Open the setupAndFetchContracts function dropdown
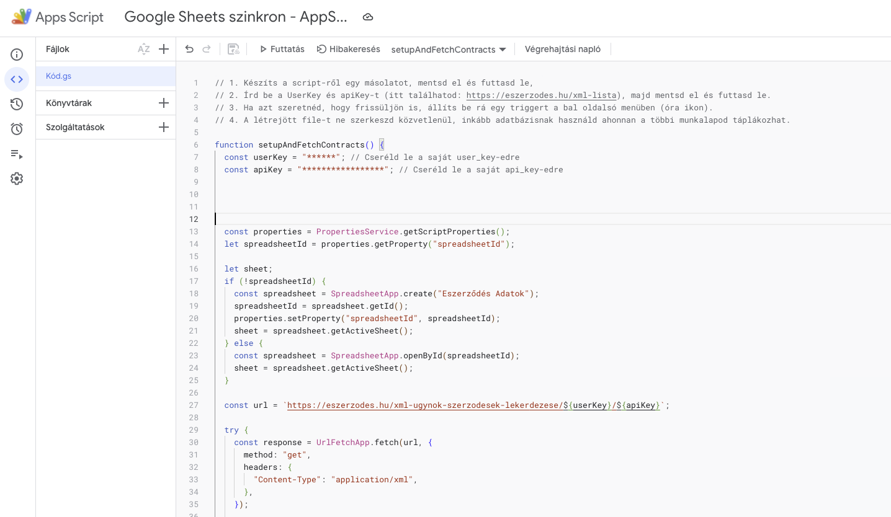Viewport: 891px width, 517px height. tap(448, 49)
